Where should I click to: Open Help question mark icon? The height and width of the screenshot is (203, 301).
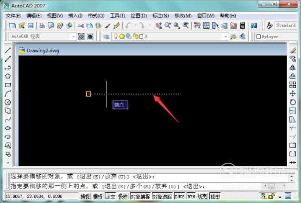click(x=254, y=25)
